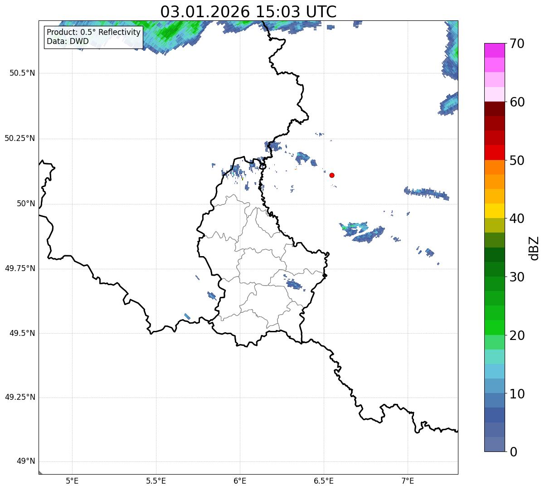
Task: Click the 5°E longitude tick label
Action: tap(72, 480)
